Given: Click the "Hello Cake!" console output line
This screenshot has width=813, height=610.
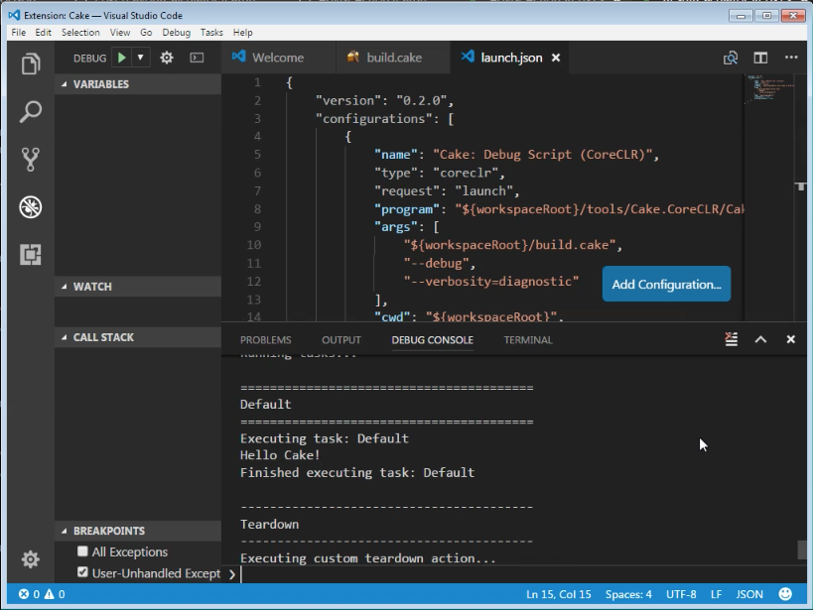Looking at the screenshot, I should [x=280, y=455].
